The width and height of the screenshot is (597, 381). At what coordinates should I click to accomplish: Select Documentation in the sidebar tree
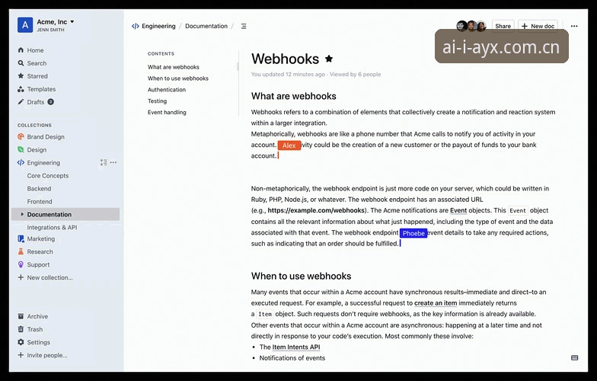click(x=65, y=214)
